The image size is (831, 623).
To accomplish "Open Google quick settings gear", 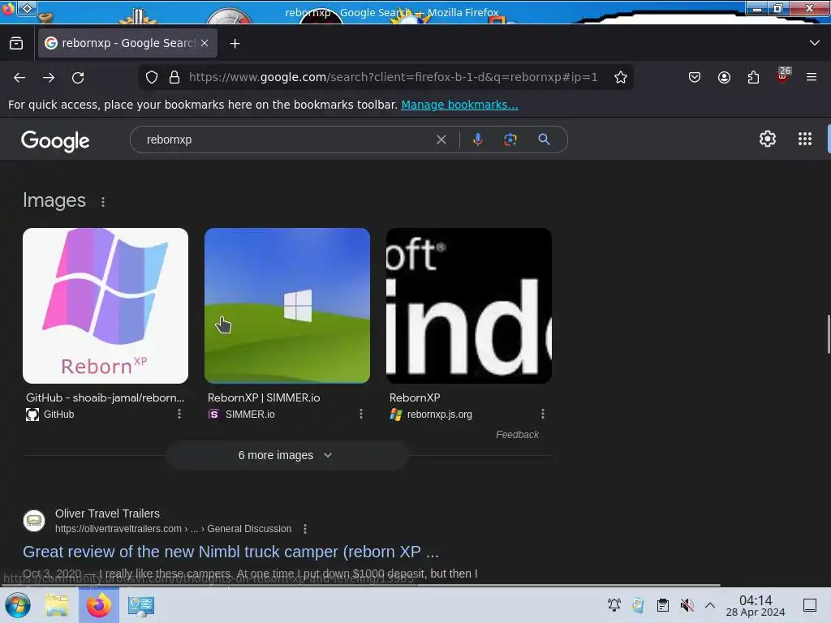I will pyautogui.click(x=767, y=139).
